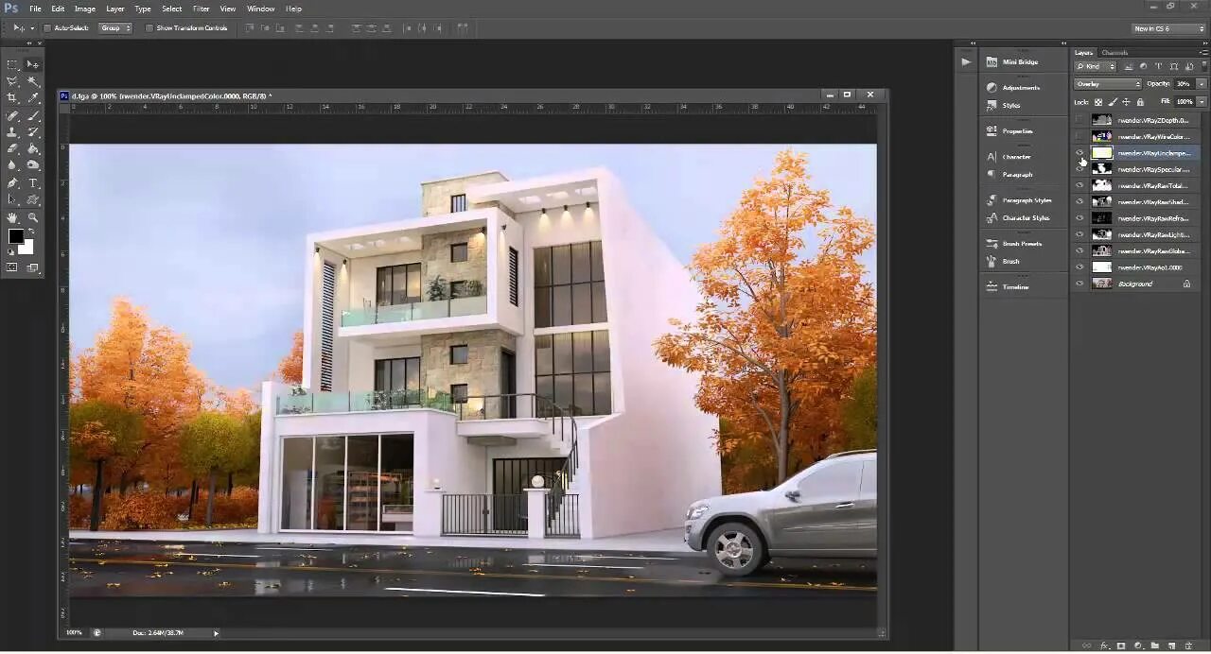Select the Blur tool
This screenshot has width=1211, height=654.
[x=12, y=164]
